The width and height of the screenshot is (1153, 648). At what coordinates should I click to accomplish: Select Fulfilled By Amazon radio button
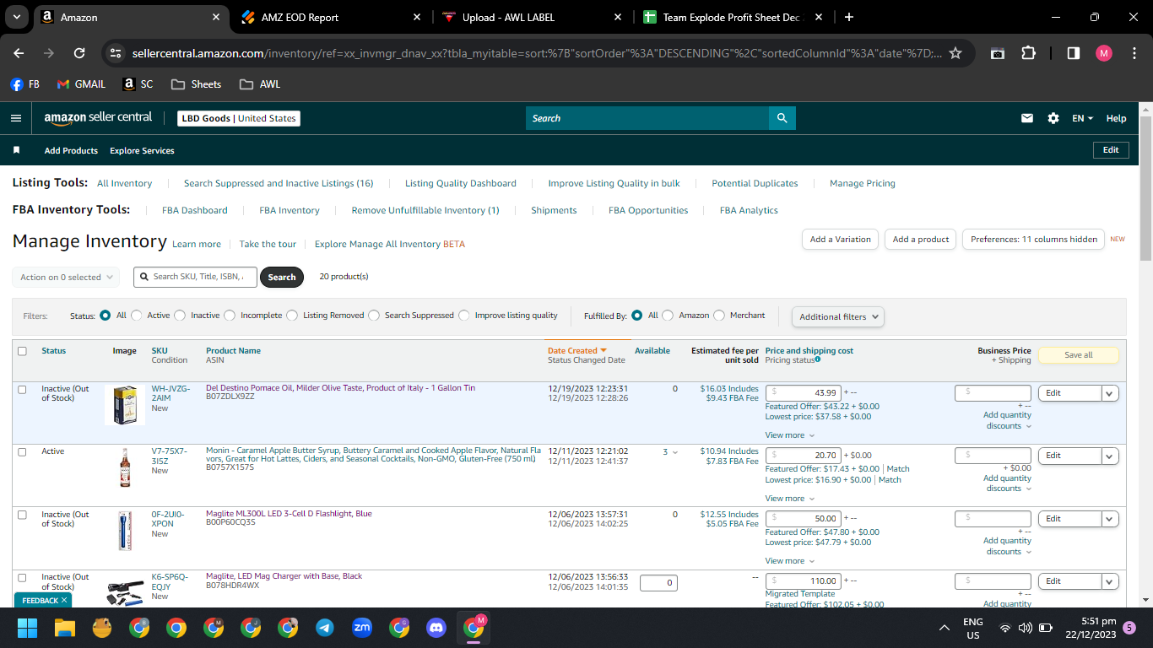click(x=668, y=316)
